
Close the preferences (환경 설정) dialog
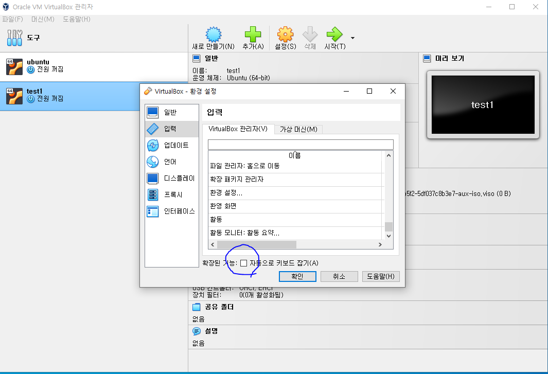393,91
